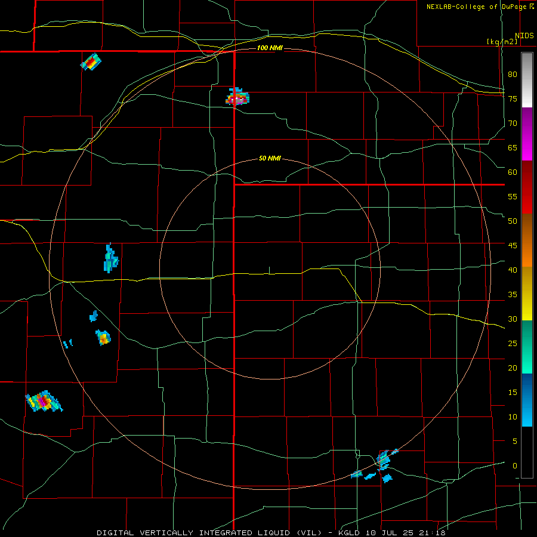Image resolution: width=537 pixels, height=537 pixels.
Task: Click the 70 value on the color scale
Action: [x=513, y=124]
